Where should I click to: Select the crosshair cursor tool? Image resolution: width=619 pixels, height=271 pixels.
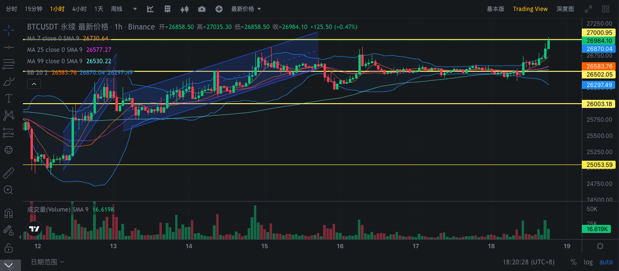coord(8,30)
